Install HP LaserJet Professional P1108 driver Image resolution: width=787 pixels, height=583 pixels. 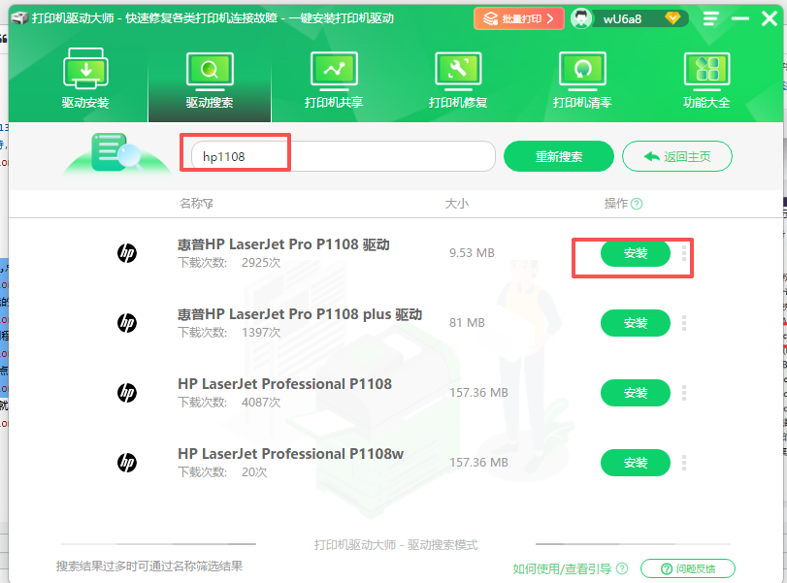(636, 393)
